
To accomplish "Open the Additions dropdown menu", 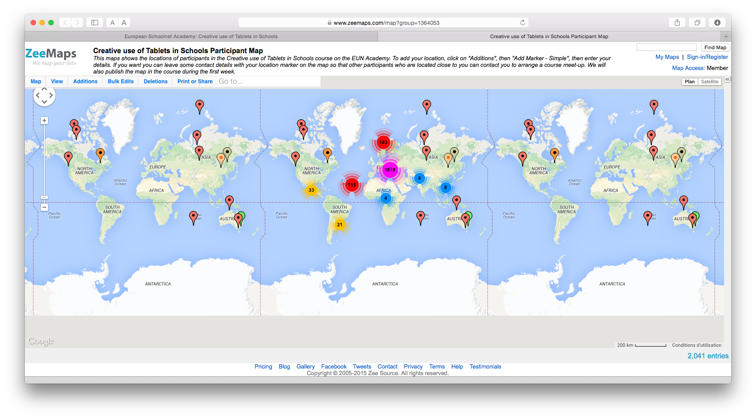I will [x=85, y=81].
